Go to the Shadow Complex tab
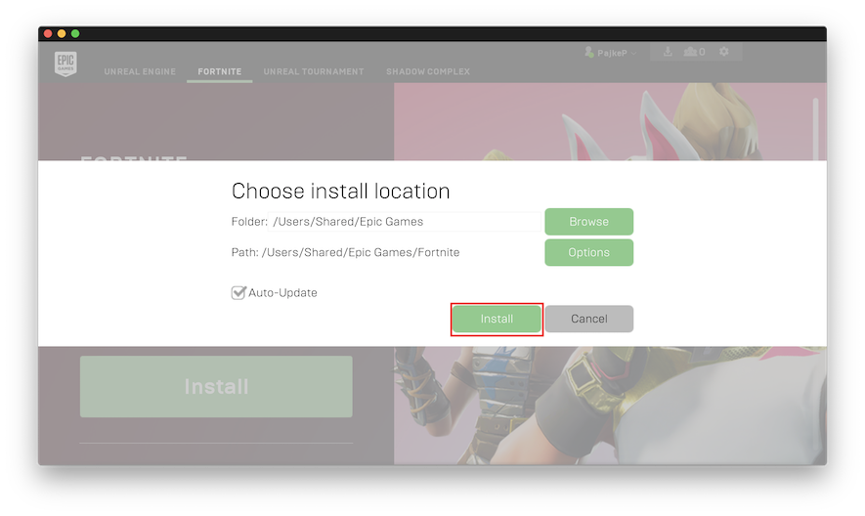Screen dimensions: 865x516 coord(428,71)
